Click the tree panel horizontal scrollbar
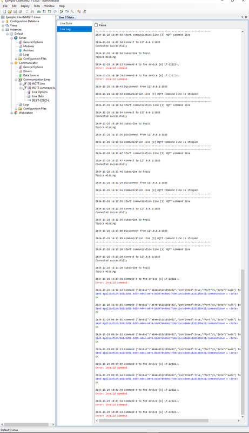 pyautogui.click(x=26, y=424)
